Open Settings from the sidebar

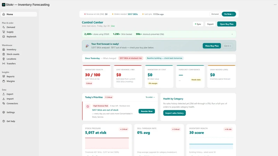(x=11, y=112)
